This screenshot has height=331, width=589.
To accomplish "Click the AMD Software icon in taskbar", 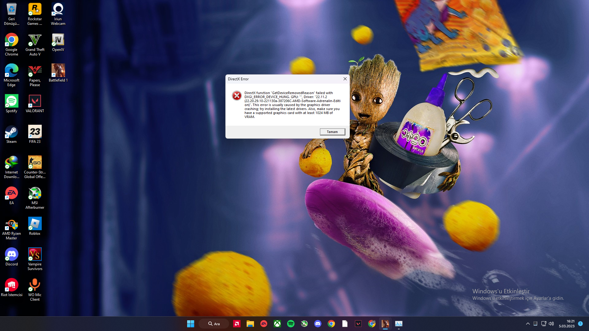I will click(237, 324).
